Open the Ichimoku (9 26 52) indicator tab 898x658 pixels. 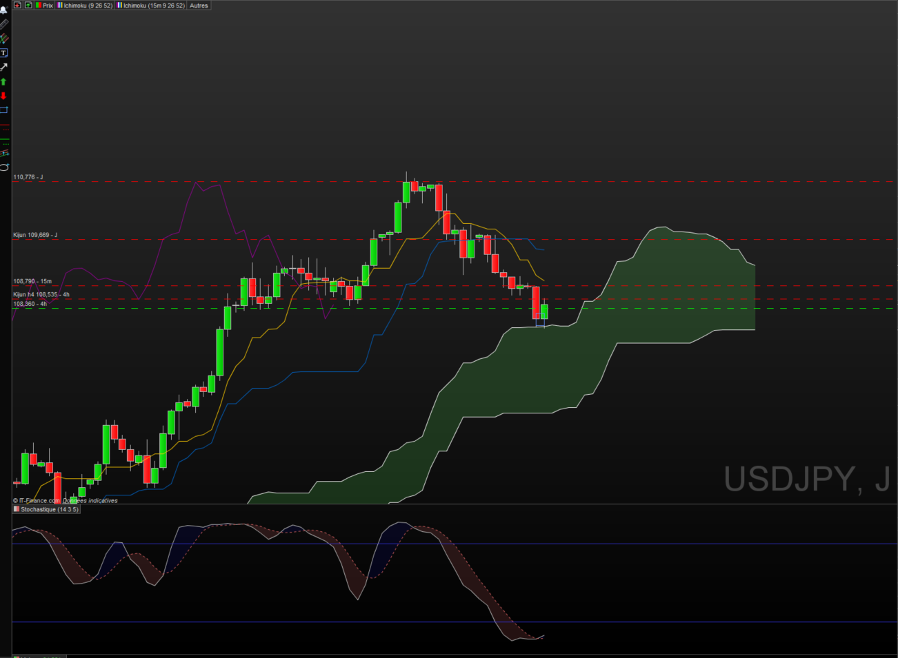85,5
